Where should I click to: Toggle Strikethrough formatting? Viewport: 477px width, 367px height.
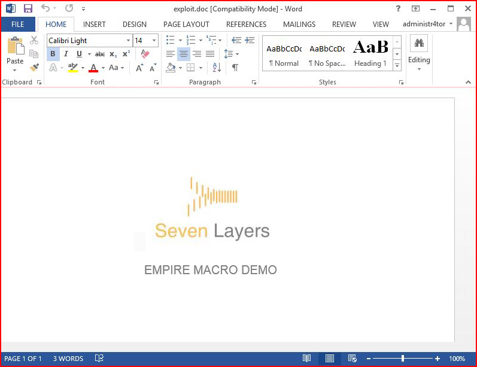coord(100,54)
